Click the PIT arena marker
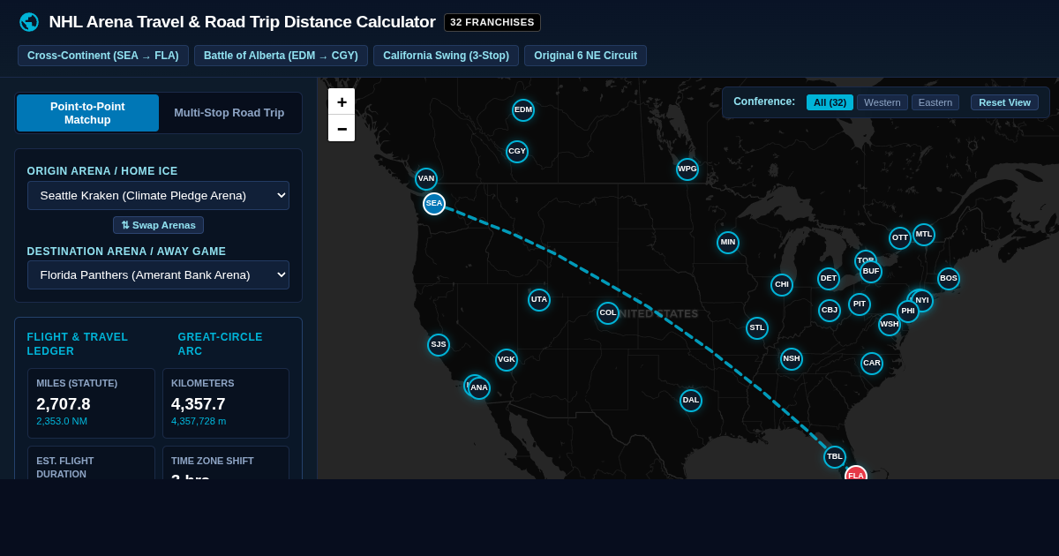 860,304
